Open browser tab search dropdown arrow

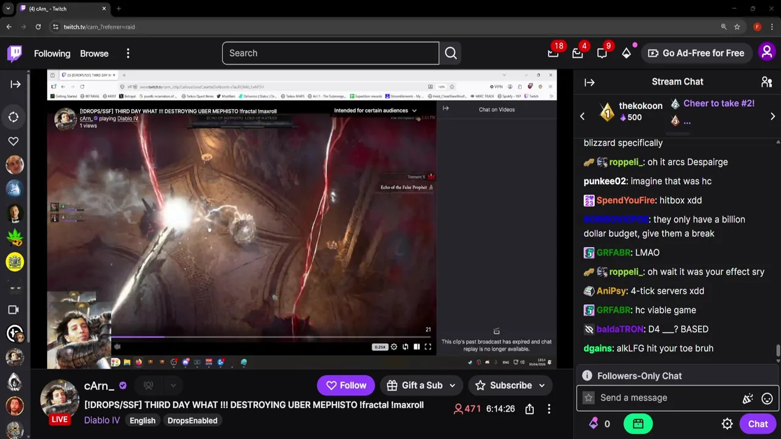tap(7, 9)
